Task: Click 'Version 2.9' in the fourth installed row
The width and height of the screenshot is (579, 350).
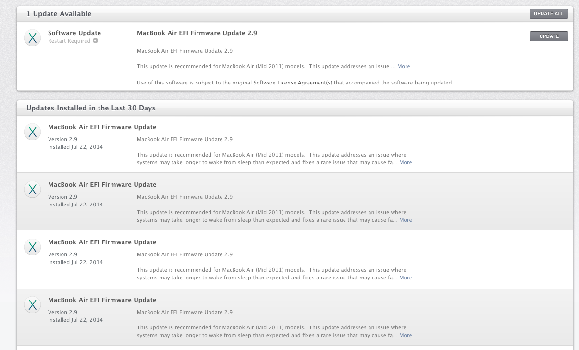Action: click(62, 312)
